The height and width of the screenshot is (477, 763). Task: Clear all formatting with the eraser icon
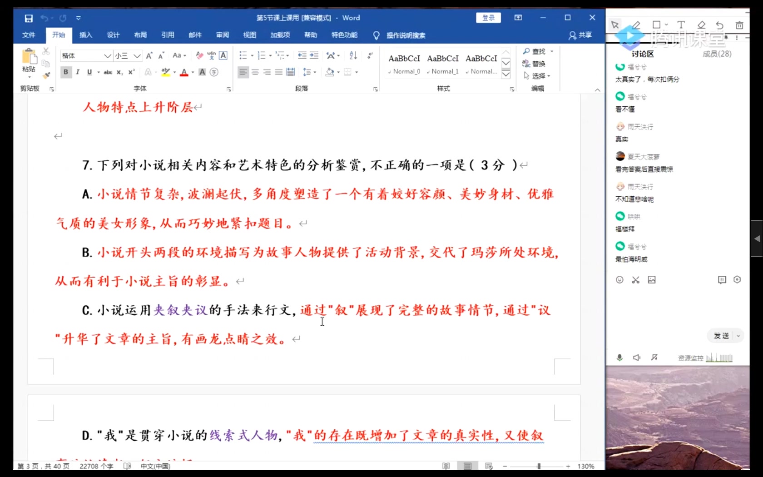199,55
